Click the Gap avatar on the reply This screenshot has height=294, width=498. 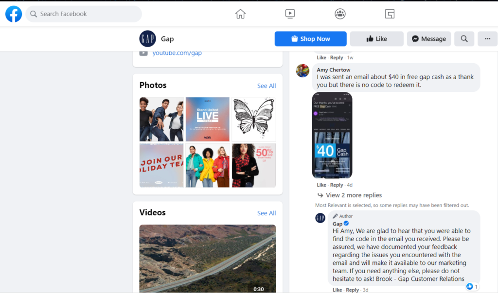pyautogui.click(x=320, y=218)
